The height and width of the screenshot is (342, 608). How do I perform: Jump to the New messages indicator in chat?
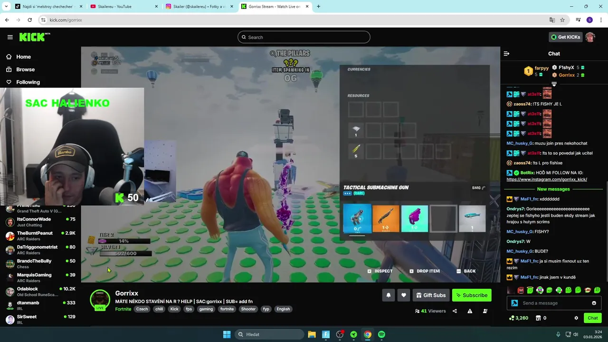pos(553,189)
